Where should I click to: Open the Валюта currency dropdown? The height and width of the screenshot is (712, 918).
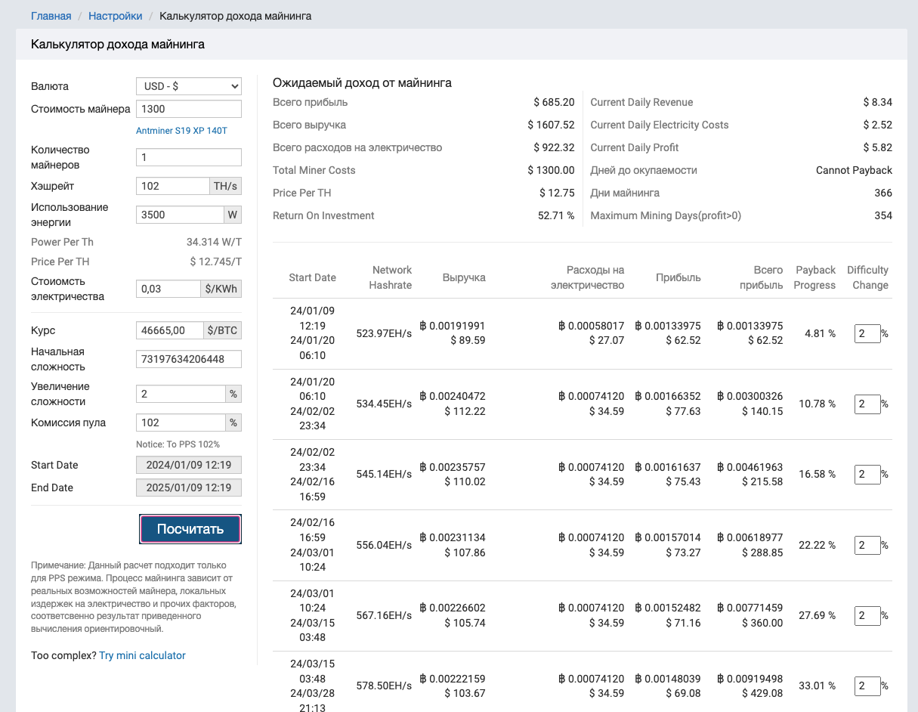(x=188, y=86)
